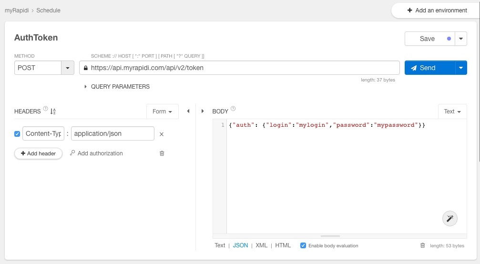Collapse headers pane with the left arrow
The height and width of the screenshot is (264, 480).
tap(188, 111)
